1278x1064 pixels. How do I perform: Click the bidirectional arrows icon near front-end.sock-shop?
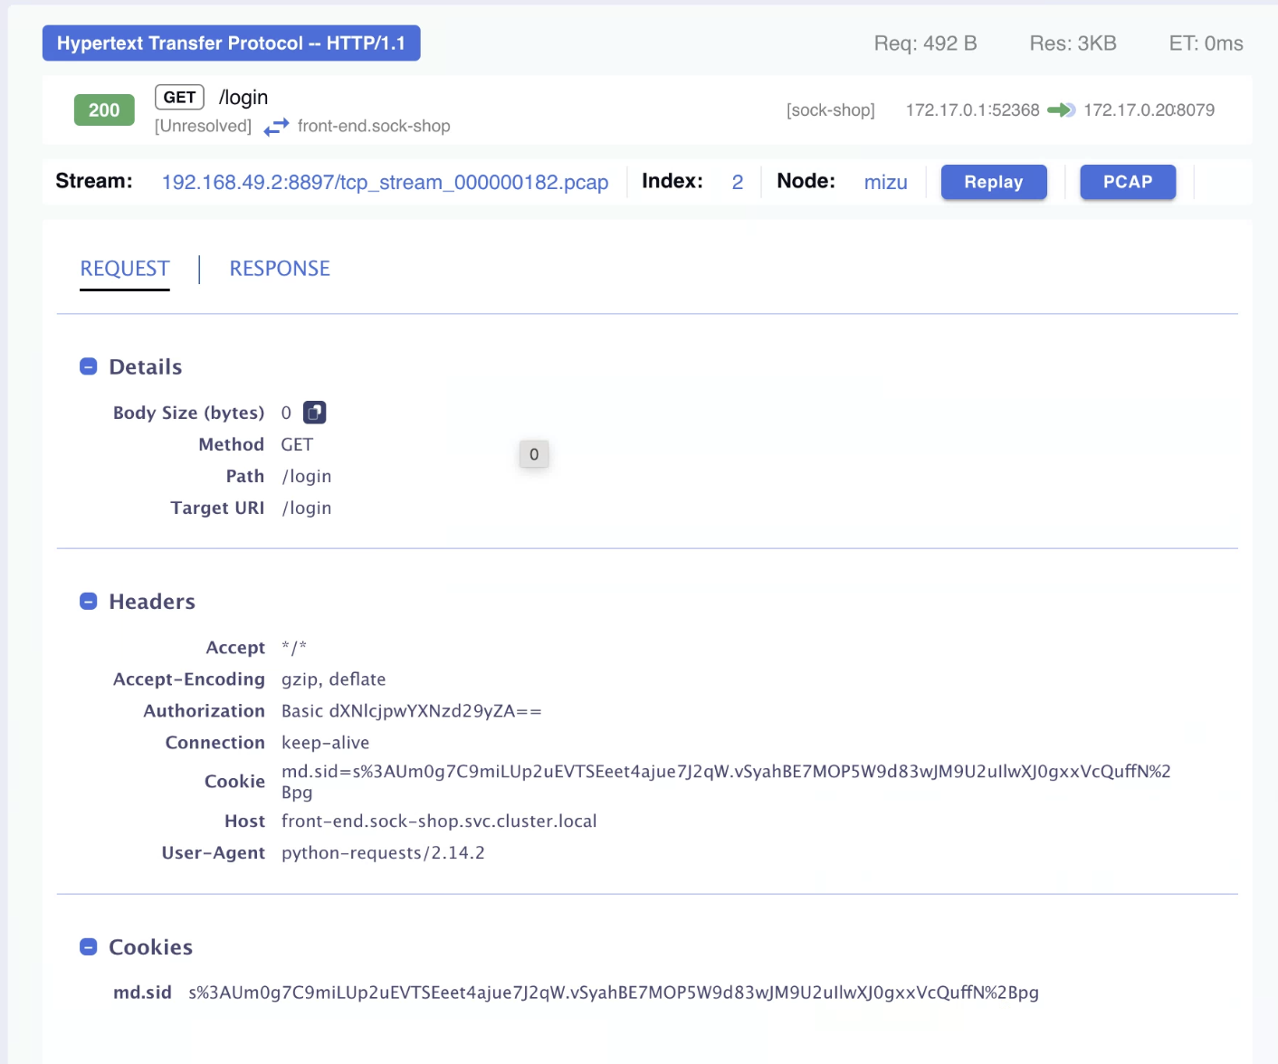276,128
